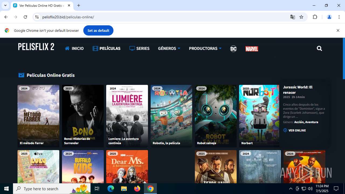Bookmark this page with star icon
The height and width of the screenshot is (194, 345).
[301, 17]
